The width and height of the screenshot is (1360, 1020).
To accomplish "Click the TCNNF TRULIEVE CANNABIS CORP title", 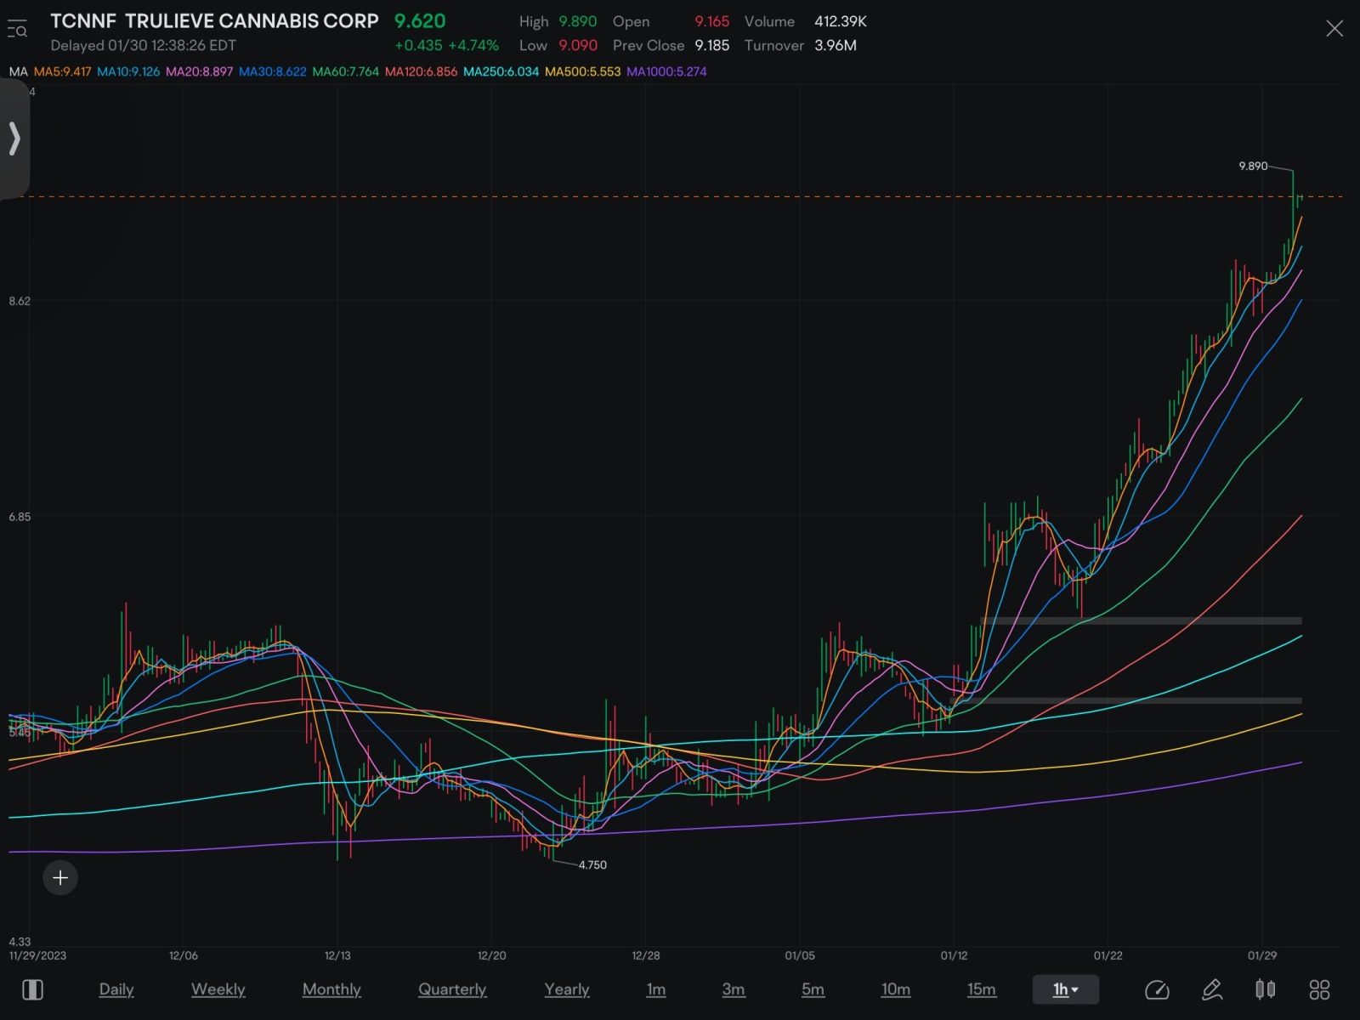I will 214,21.
